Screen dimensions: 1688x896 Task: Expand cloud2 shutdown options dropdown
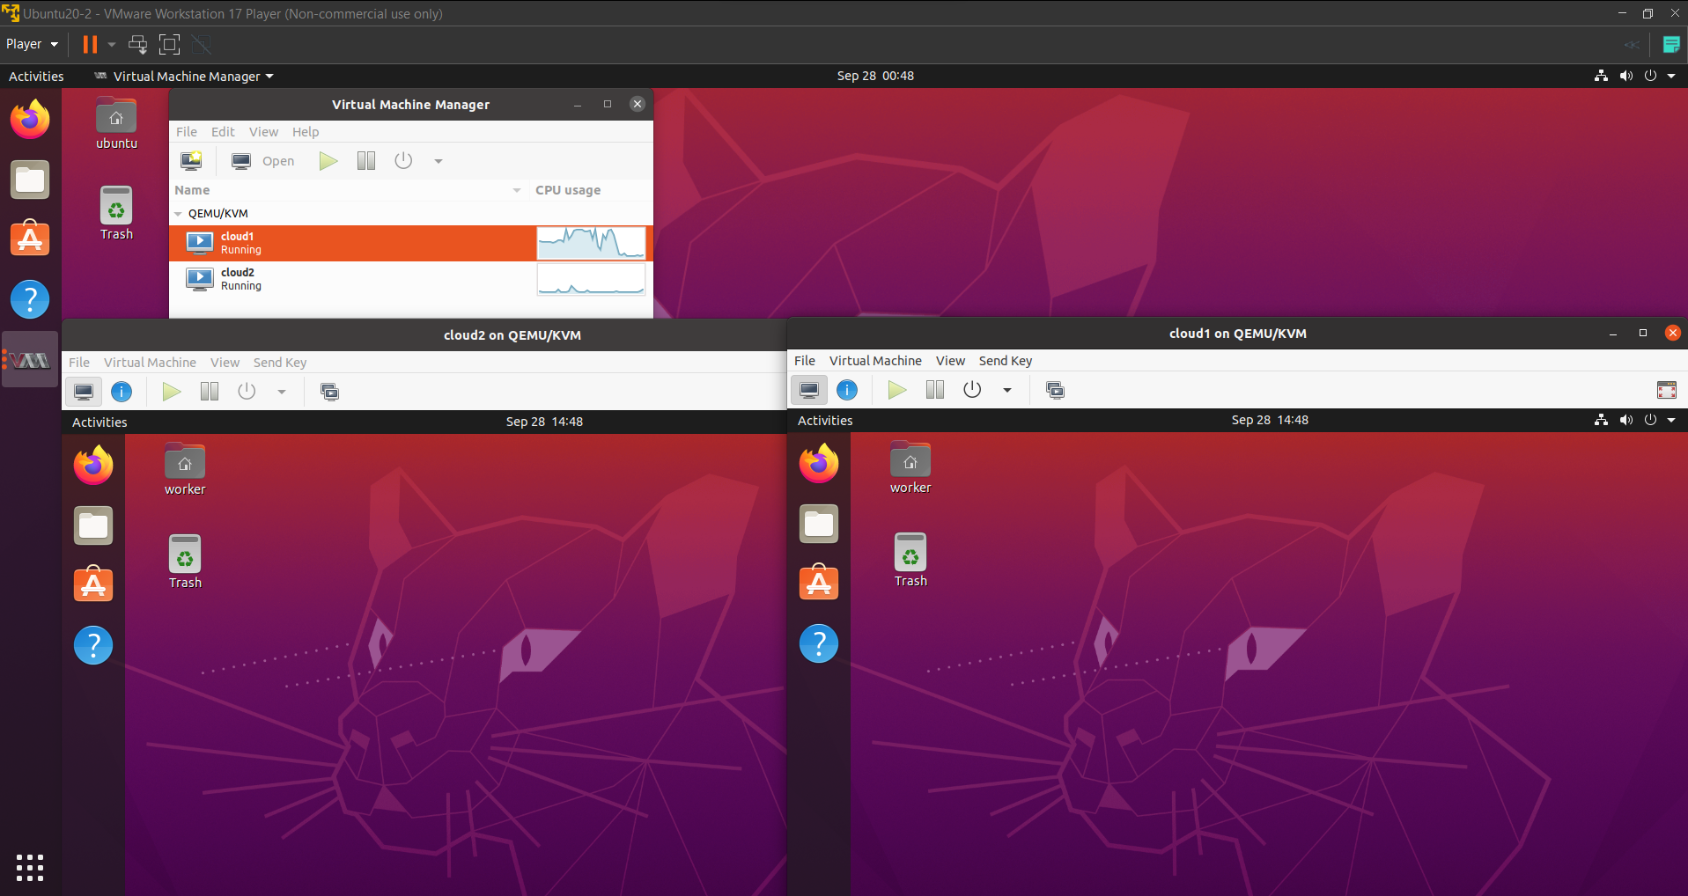pos(282,392)
